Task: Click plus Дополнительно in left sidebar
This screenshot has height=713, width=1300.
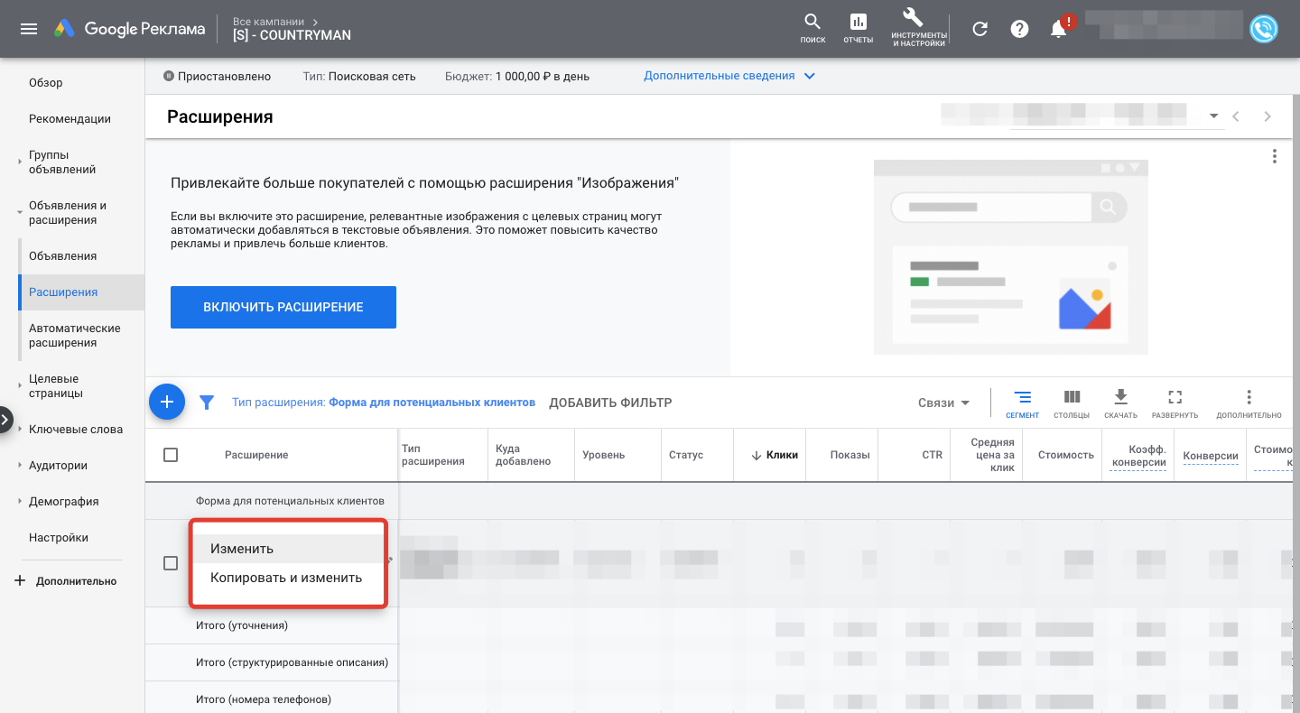Action: point(67,581)
